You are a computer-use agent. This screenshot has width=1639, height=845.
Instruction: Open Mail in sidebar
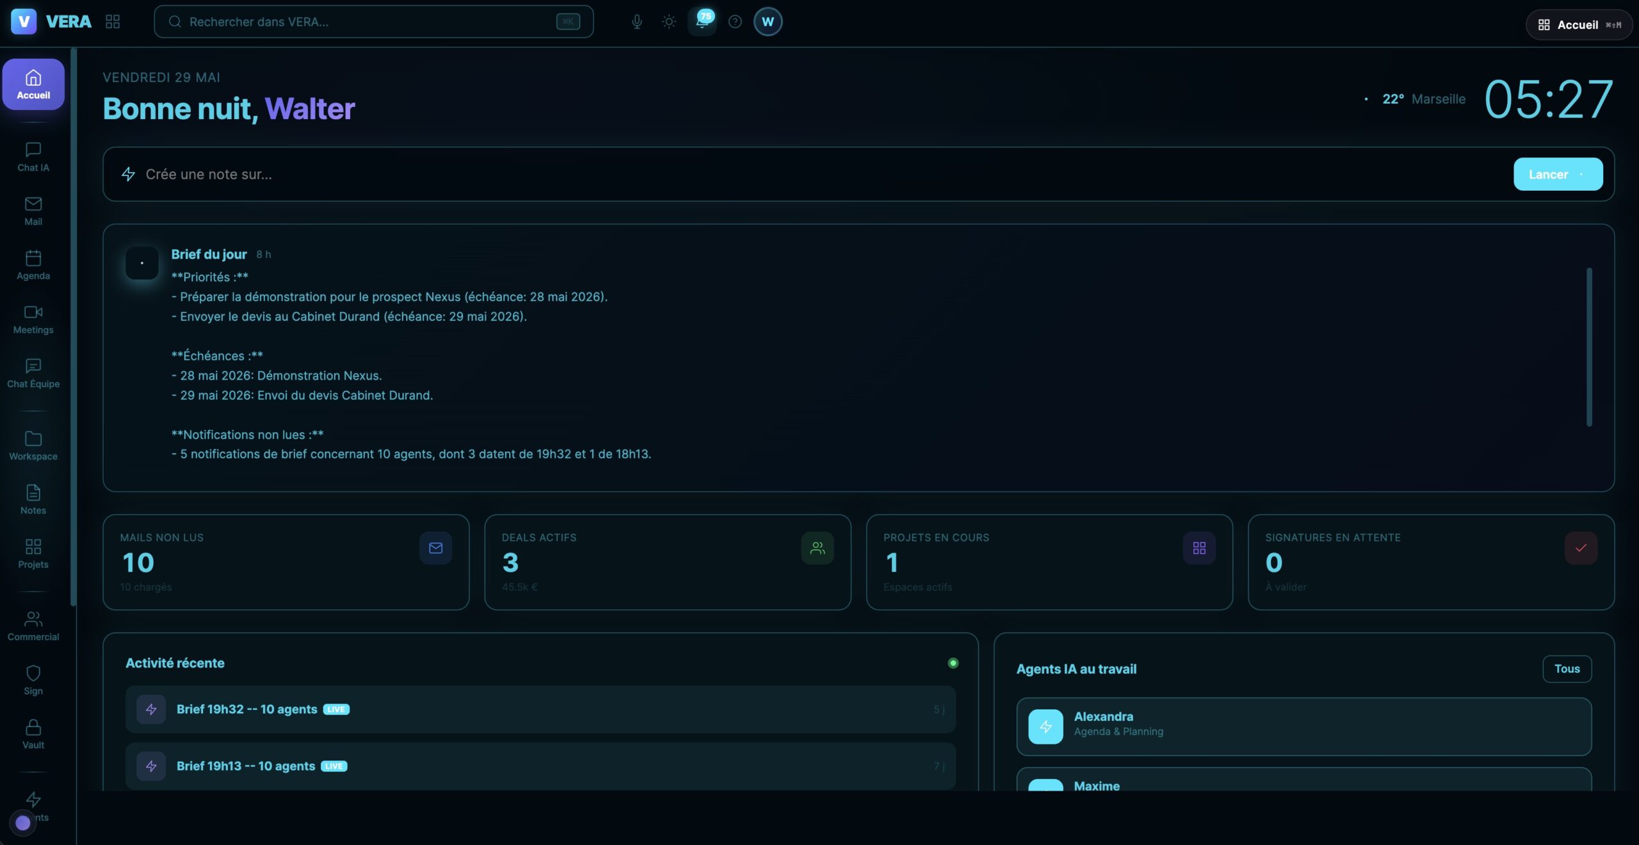point(33,211)
